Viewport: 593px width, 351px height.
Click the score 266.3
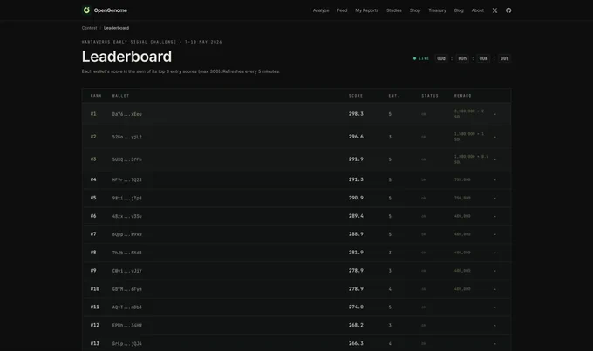point(356,343)
